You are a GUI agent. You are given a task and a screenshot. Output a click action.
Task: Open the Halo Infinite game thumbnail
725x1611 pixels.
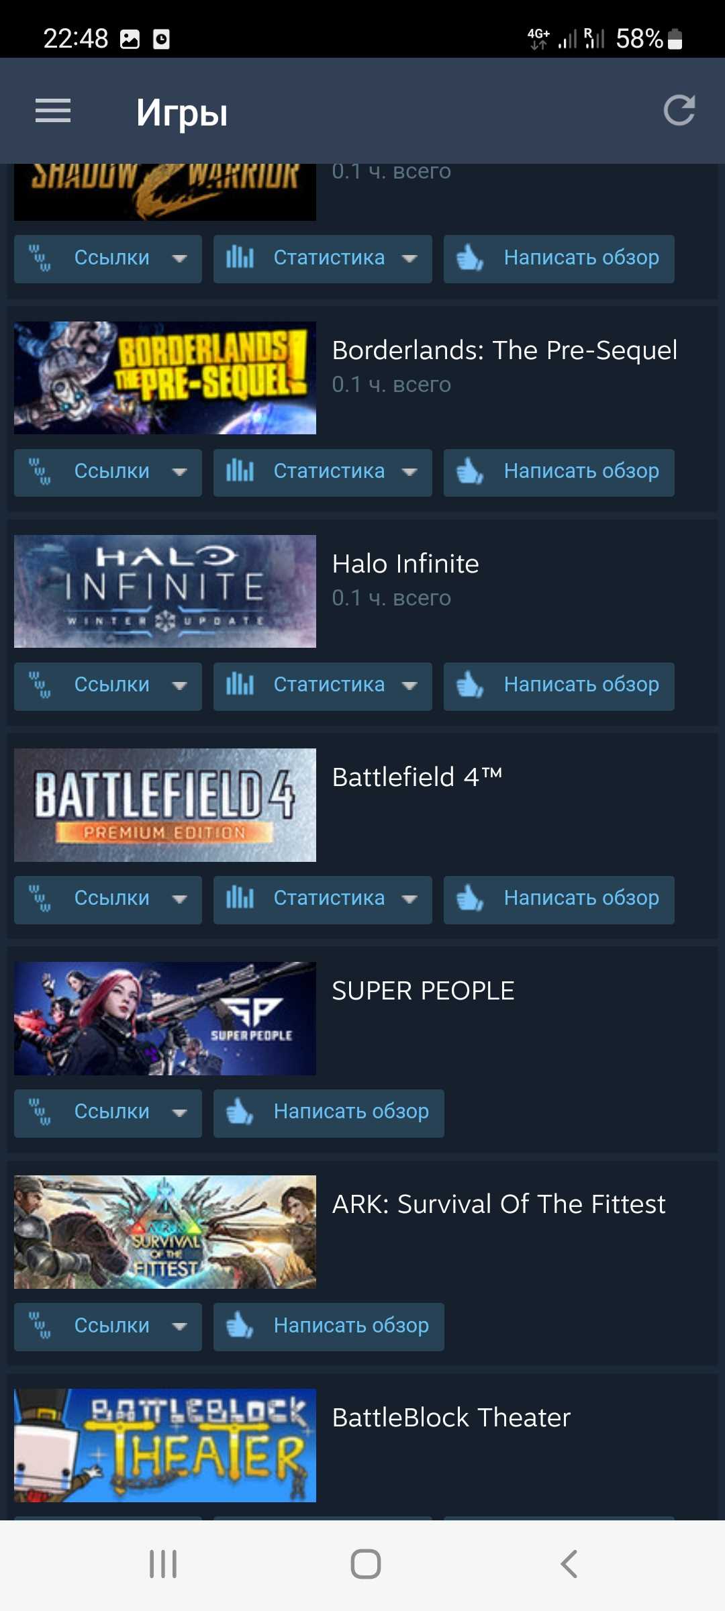point(165,591)
